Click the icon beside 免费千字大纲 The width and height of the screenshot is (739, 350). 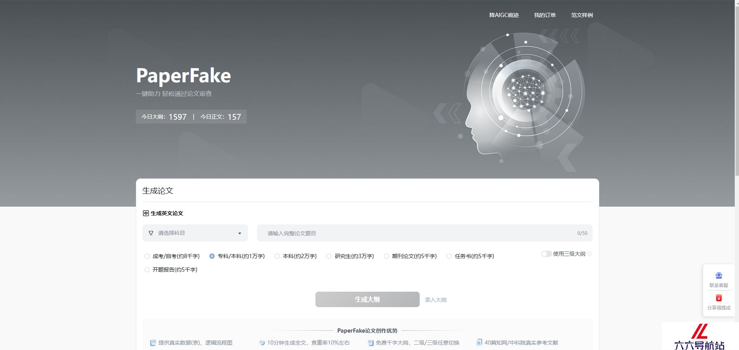click(371, 343)
